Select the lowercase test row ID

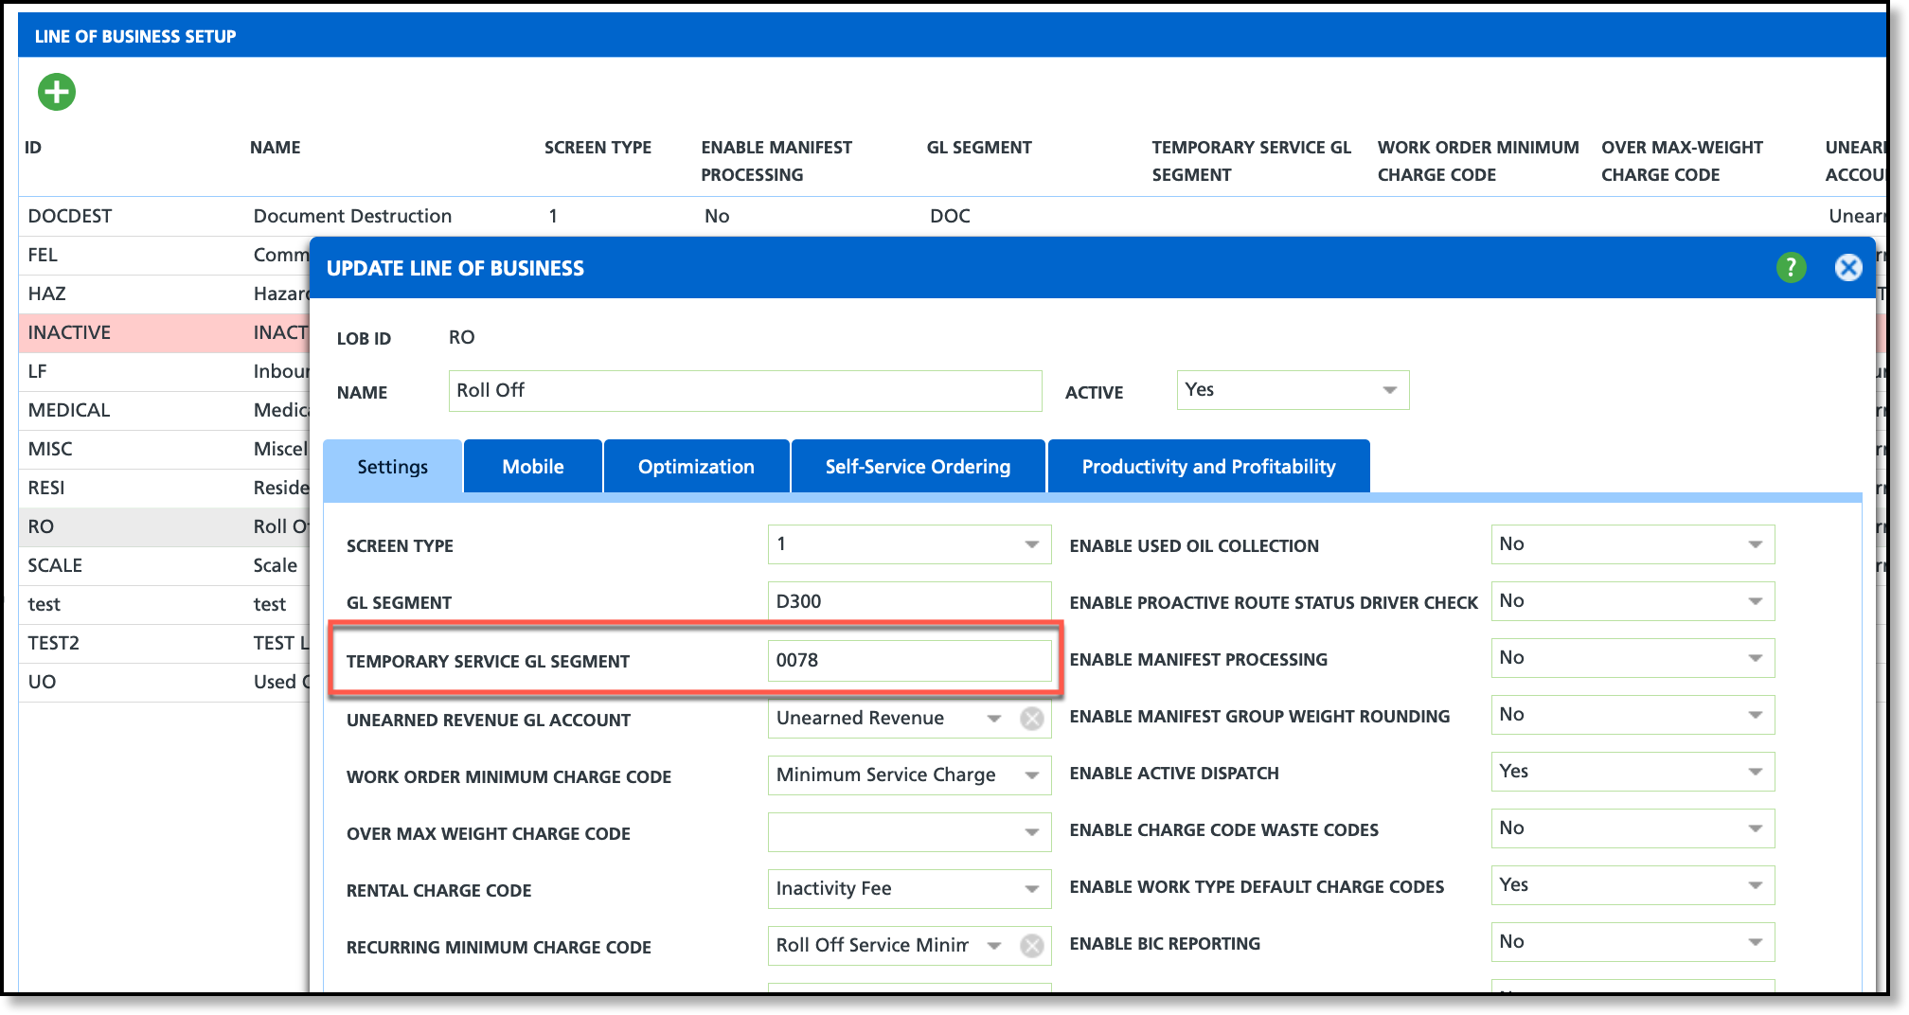[45, 604]
